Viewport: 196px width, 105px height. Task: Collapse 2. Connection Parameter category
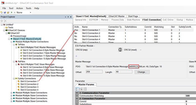77,99
